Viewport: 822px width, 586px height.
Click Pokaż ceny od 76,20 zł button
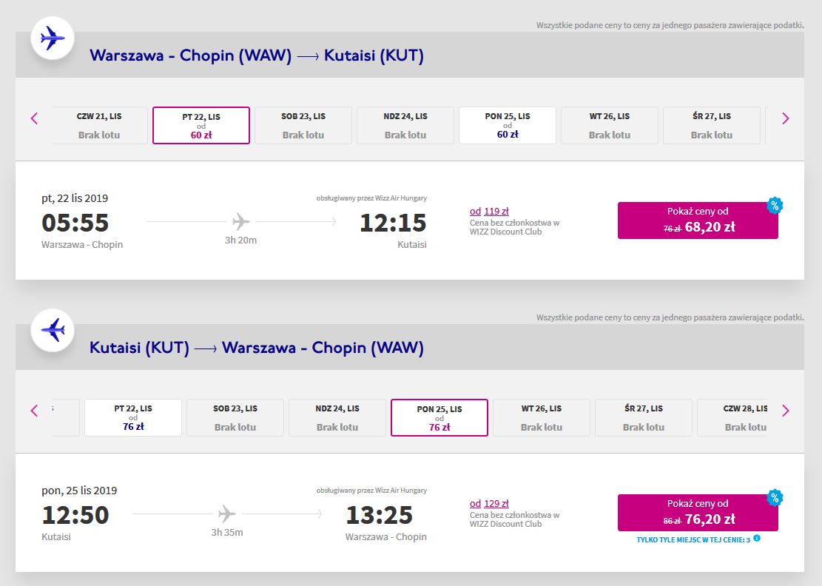tap(698, 513)
